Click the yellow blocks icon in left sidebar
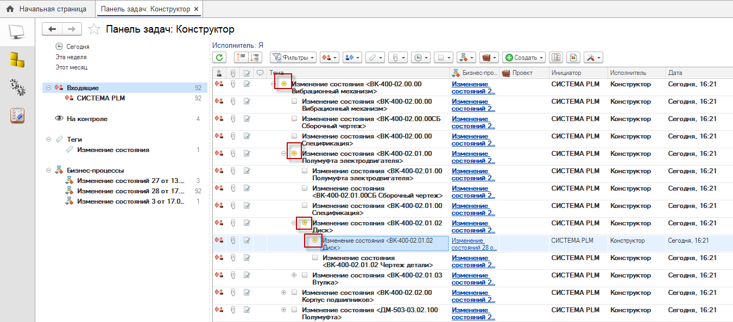 coord(17,59)
